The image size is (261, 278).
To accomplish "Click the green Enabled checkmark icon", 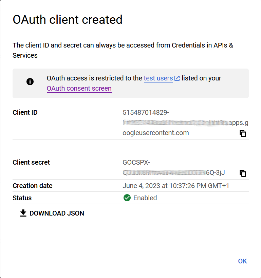I will (127, 198).
